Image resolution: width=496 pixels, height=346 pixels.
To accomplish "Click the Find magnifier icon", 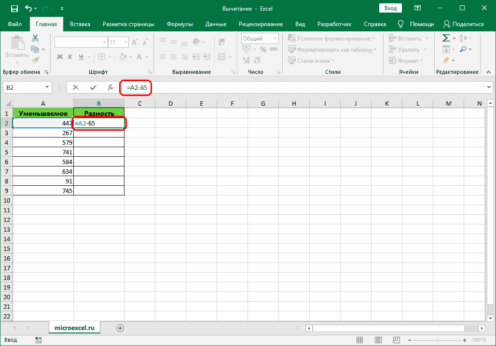I will tap(463, 49).
